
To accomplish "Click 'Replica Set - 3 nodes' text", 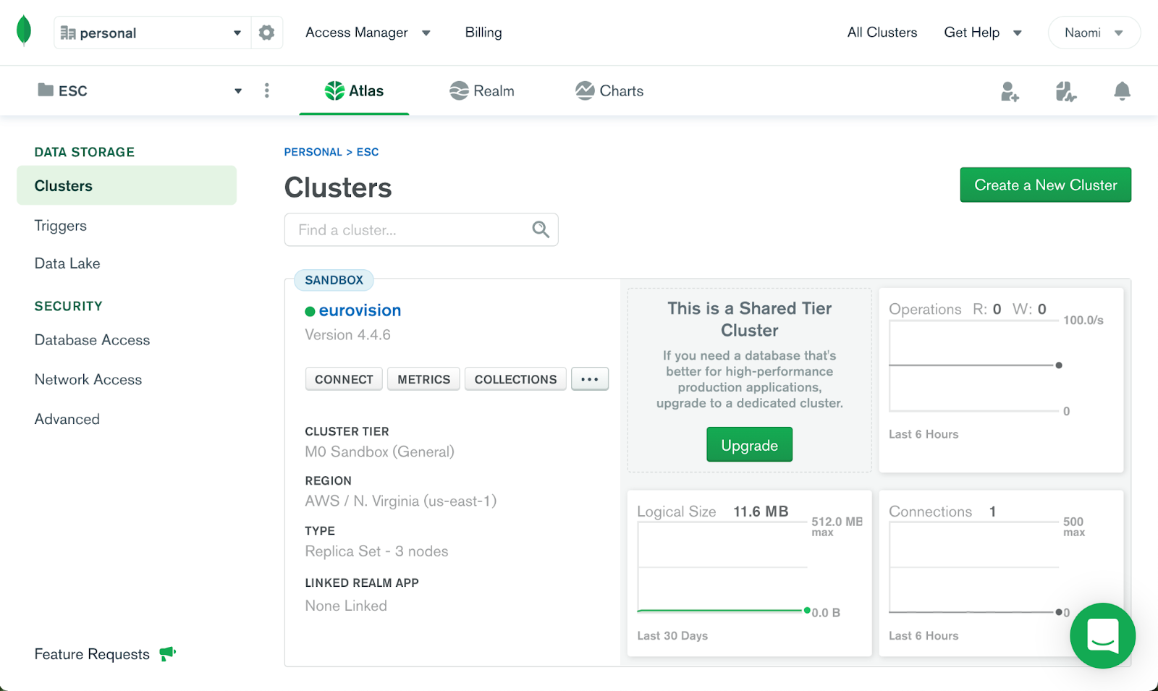I will pyautogui.click(x=376, y=551).
